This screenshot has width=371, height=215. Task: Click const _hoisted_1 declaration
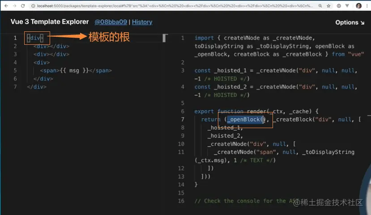pyautogui.click(x=276, y=75)
